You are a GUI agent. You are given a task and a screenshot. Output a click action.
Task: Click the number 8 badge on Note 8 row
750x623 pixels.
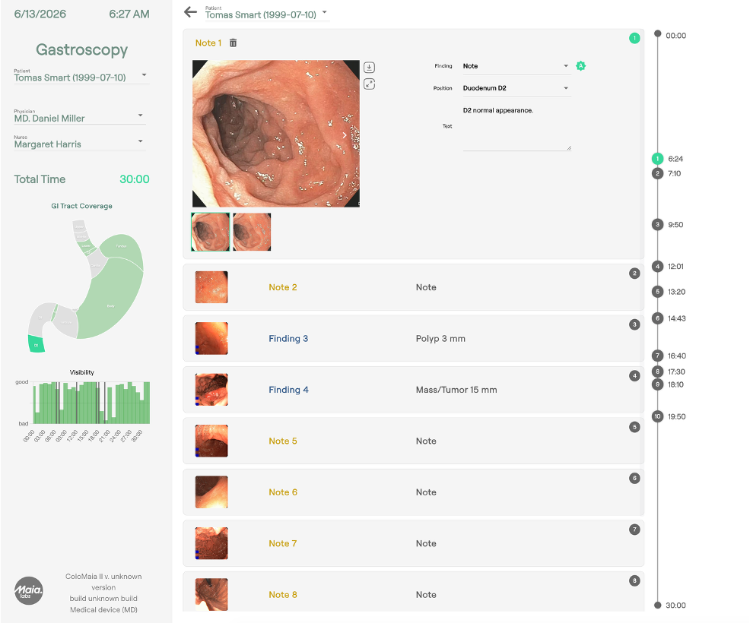(634, 581)
